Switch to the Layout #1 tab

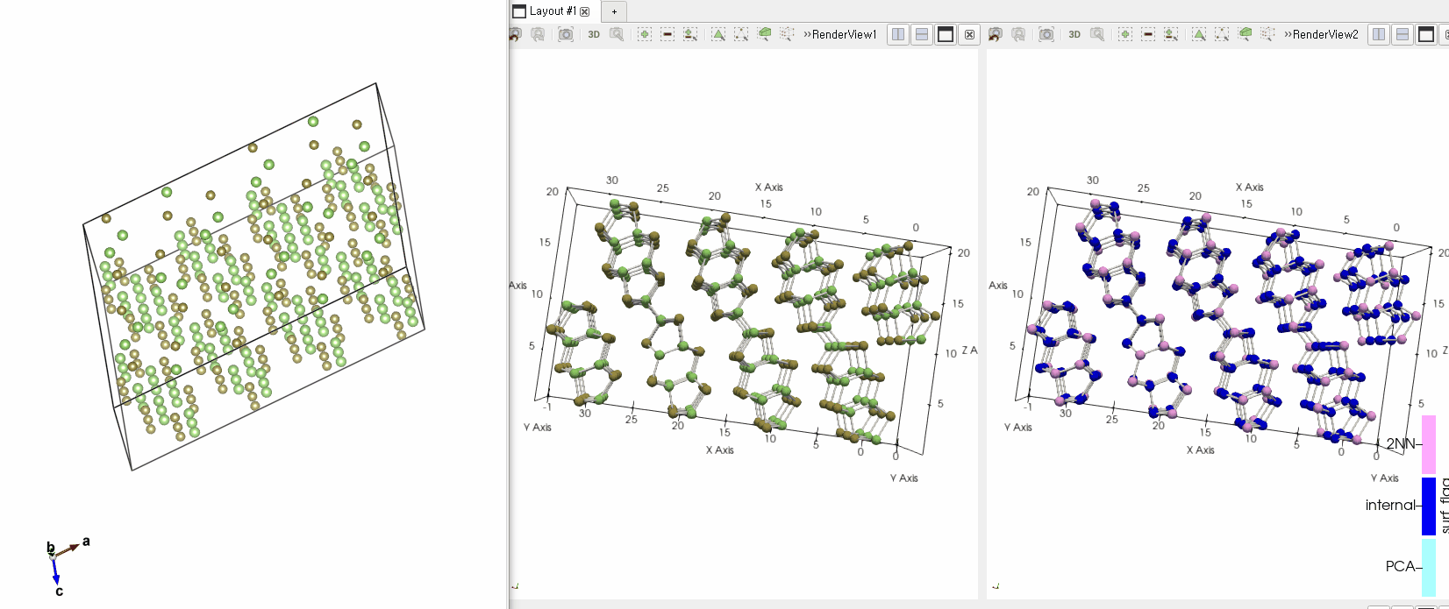coord(553,11)
